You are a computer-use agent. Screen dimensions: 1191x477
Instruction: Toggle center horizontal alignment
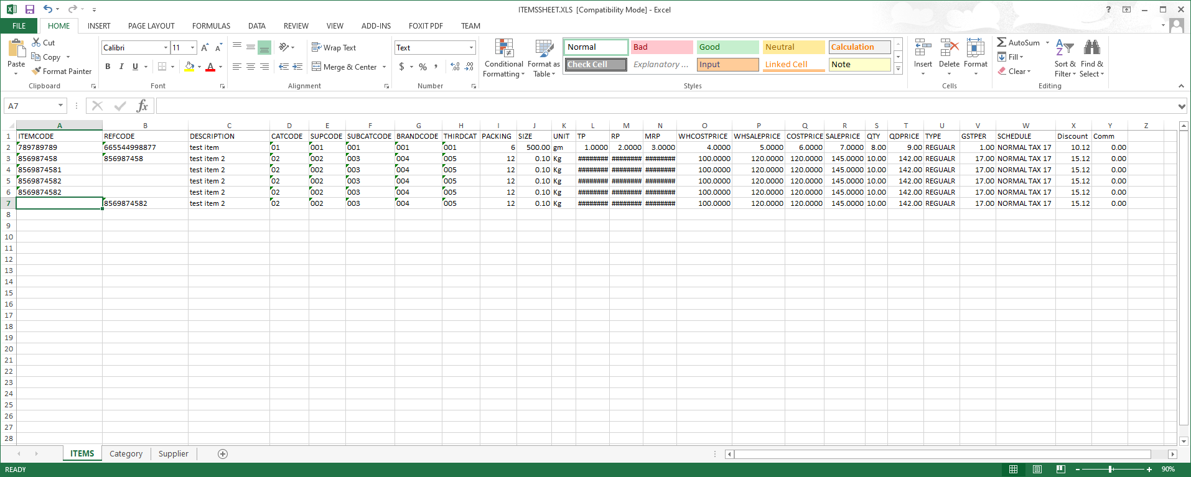pos(251,67)
